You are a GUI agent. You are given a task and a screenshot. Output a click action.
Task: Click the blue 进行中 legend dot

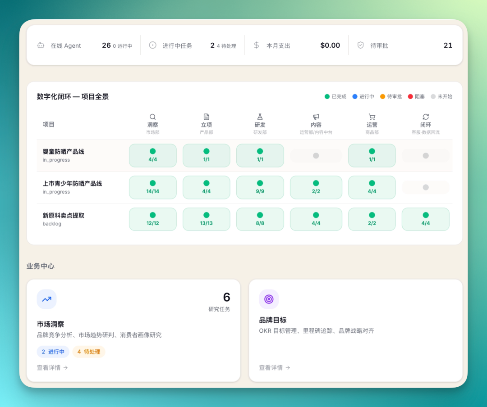[x=355, y=96]
